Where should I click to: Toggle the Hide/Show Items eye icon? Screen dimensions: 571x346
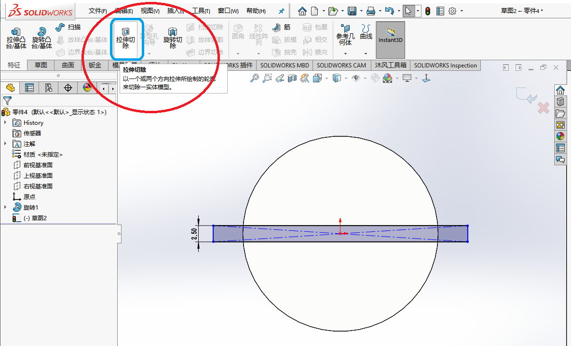(x=356, y=78)
